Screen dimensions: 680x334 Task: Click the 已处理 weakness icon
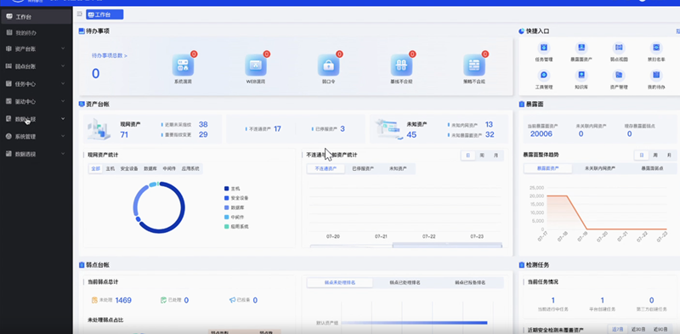point(163,300)
